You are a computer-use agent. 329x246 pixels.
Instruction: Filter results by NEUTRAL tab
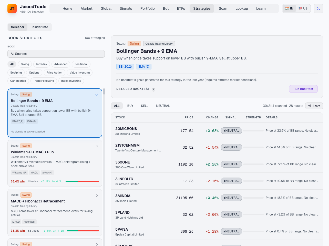coord(163,106)
